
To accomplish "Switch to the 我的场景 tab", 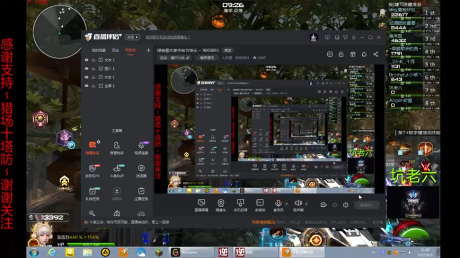I will pyautogui.click(x=98, y=50).
